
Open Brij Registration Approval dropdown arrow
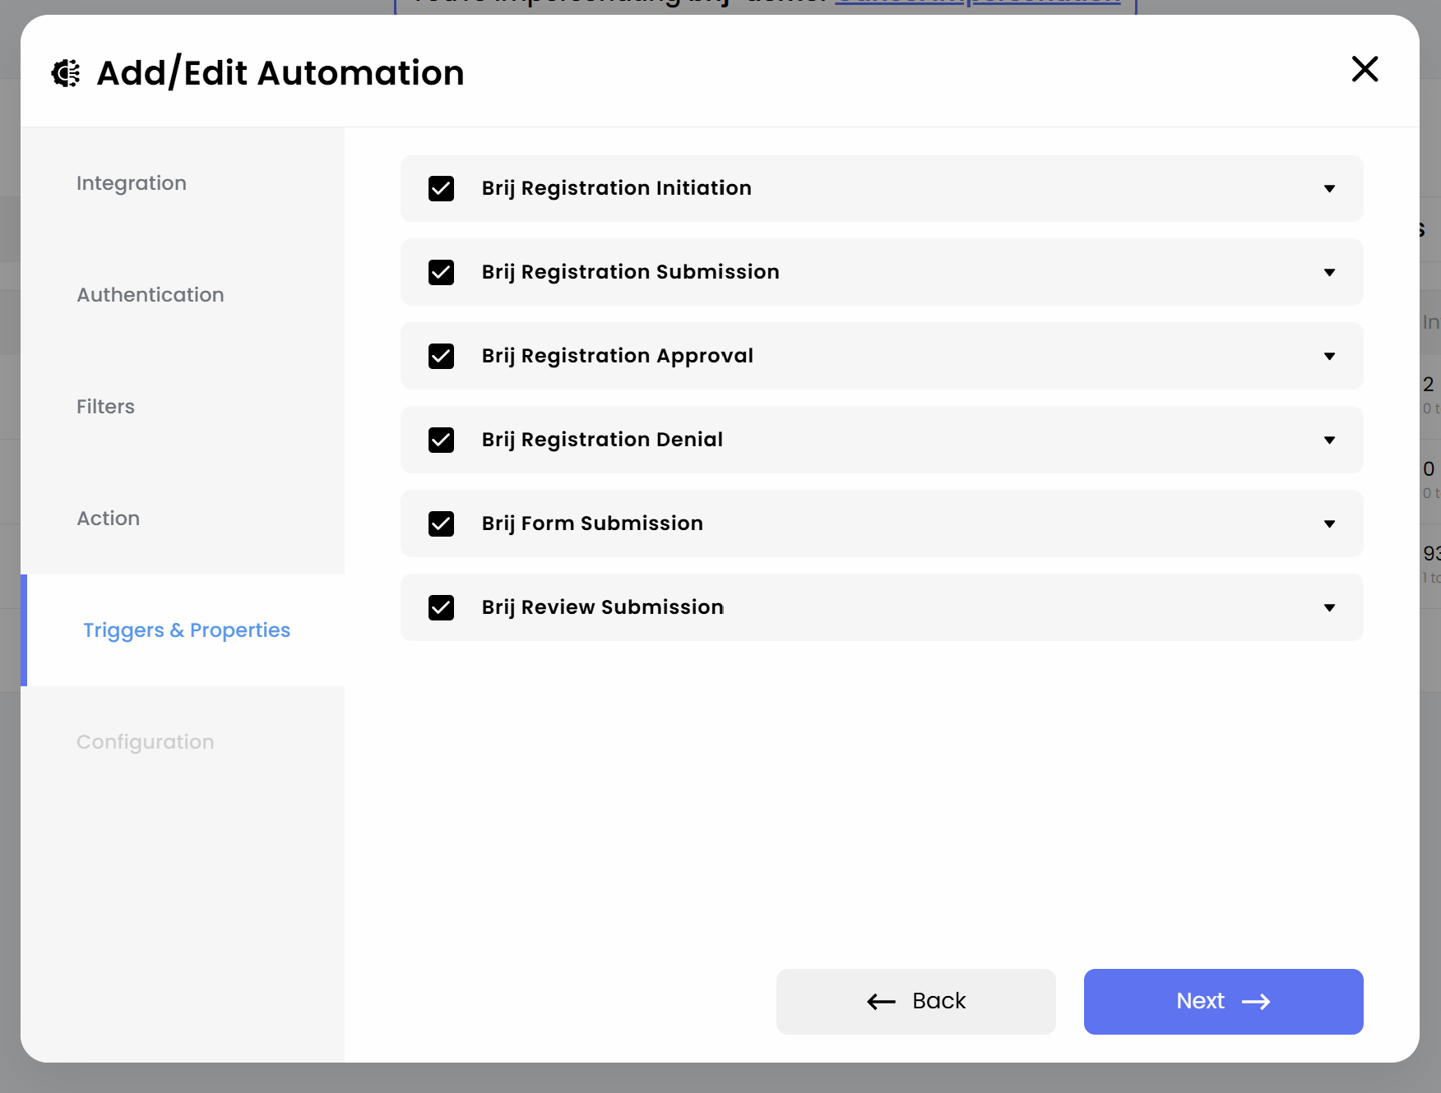tap(1329, 357)
